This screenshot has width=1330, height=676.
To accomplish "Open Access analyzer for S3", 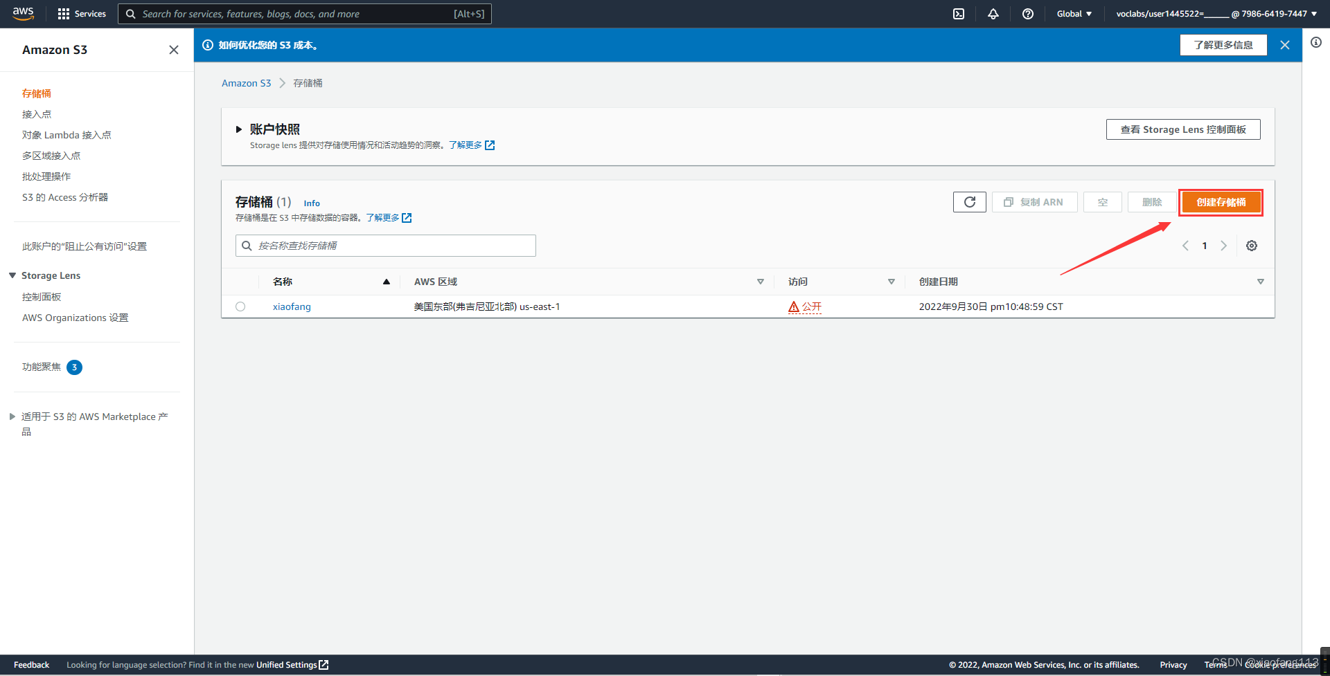I will pos(65,197).
